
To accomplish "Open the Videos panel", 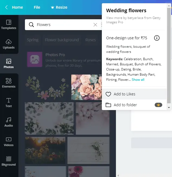I will 9,141.
